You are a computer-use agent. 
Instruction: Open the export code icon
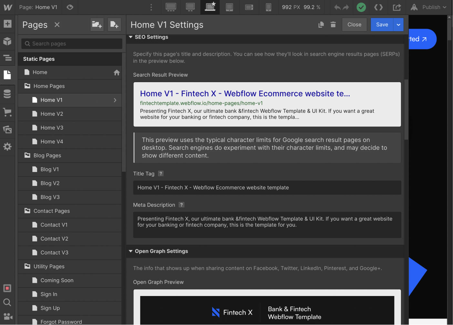tap(378, 7)
